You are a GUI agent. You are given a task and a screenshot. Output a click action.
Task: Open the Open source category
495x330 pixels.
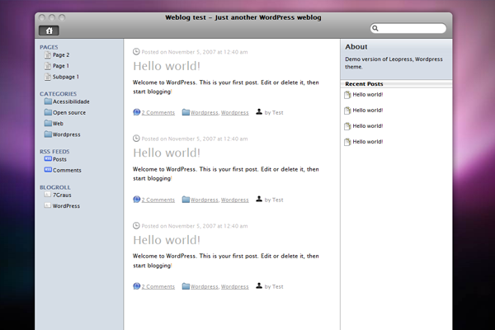coord(69,113)
